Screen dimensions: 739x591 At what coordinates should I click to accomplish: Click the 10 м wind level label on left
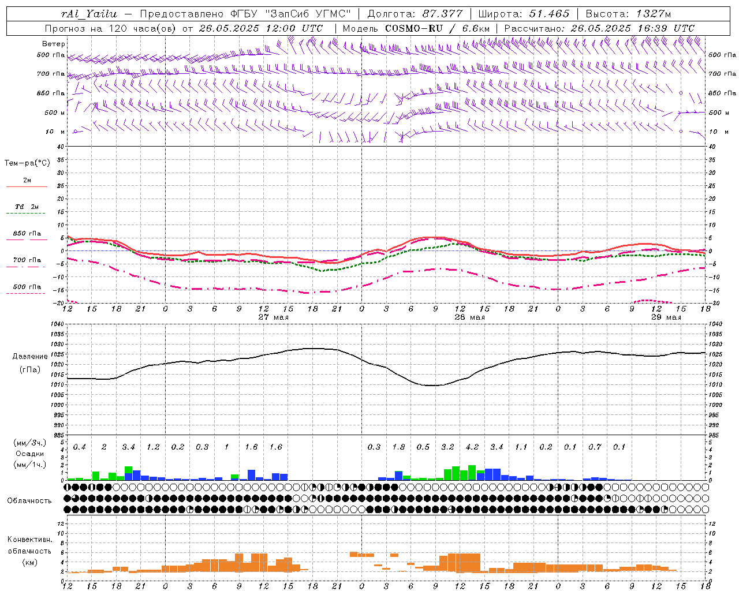[x=55, y=132]
